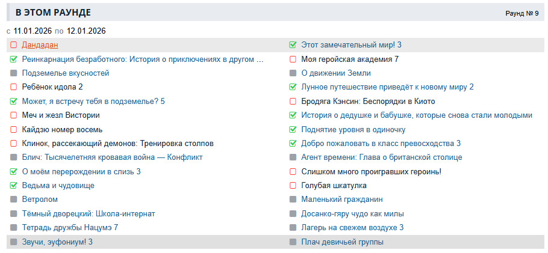This screenshot has height=253, width=548.
Task: Uncheck the green checkbox for Этот замечательный мир! 3
Action: coord(293,45)
